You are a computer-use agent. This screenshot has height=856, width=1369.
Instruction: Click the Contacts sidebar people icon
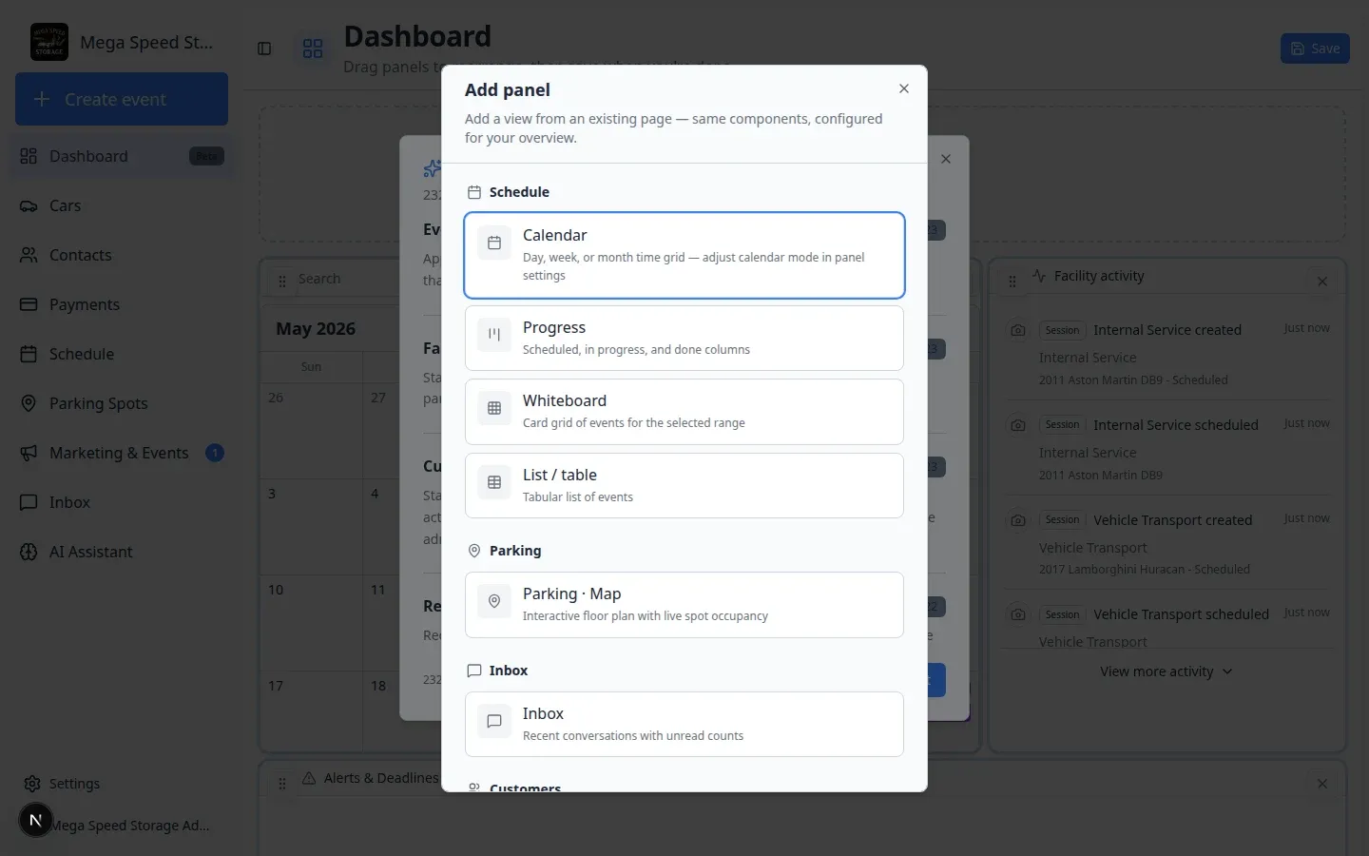(29, 255)
